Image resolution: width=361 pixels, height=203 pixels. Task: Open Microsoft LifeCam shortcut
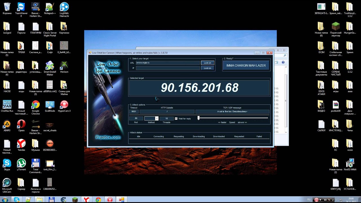(x=7, y=186)
